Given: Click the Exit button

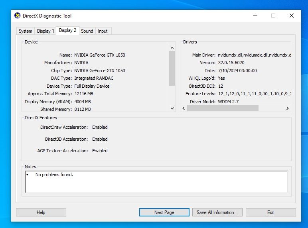Looking at the screenshot, I should pos(270,212).
